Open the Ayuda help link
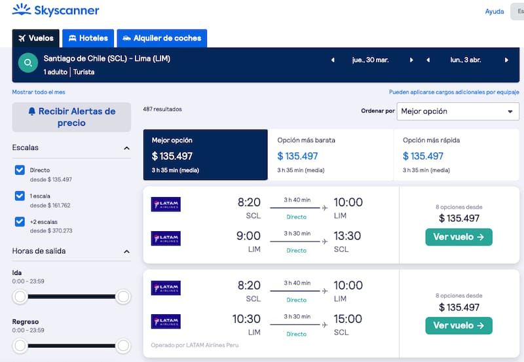The height and width of the screenshot is (362, 524). click(494, 12)
